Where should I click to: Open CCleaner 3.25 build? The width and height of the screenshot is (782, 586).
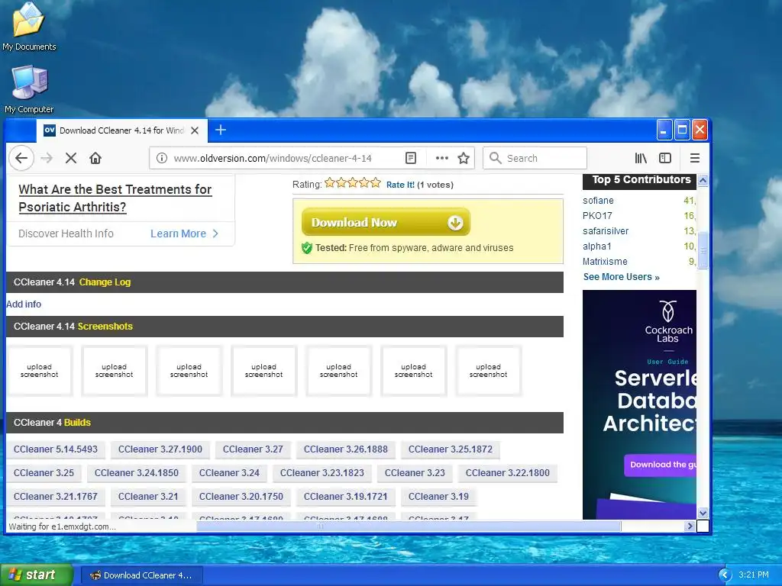click(x=44, y=473)
